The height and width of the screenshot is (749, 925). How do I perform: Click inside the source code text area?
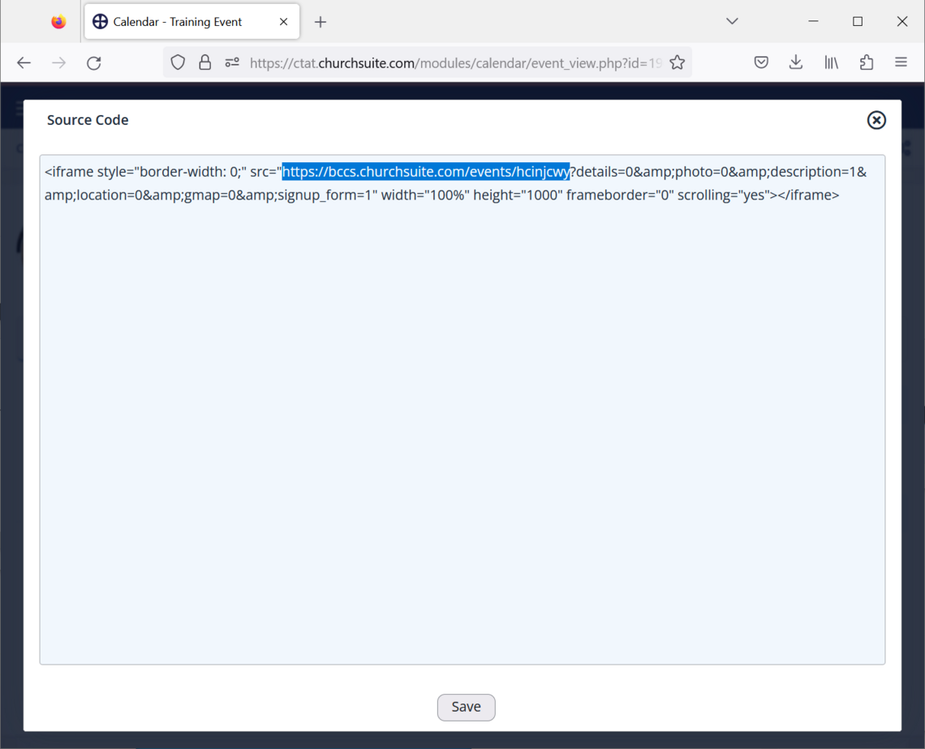[x=462, y=410]
